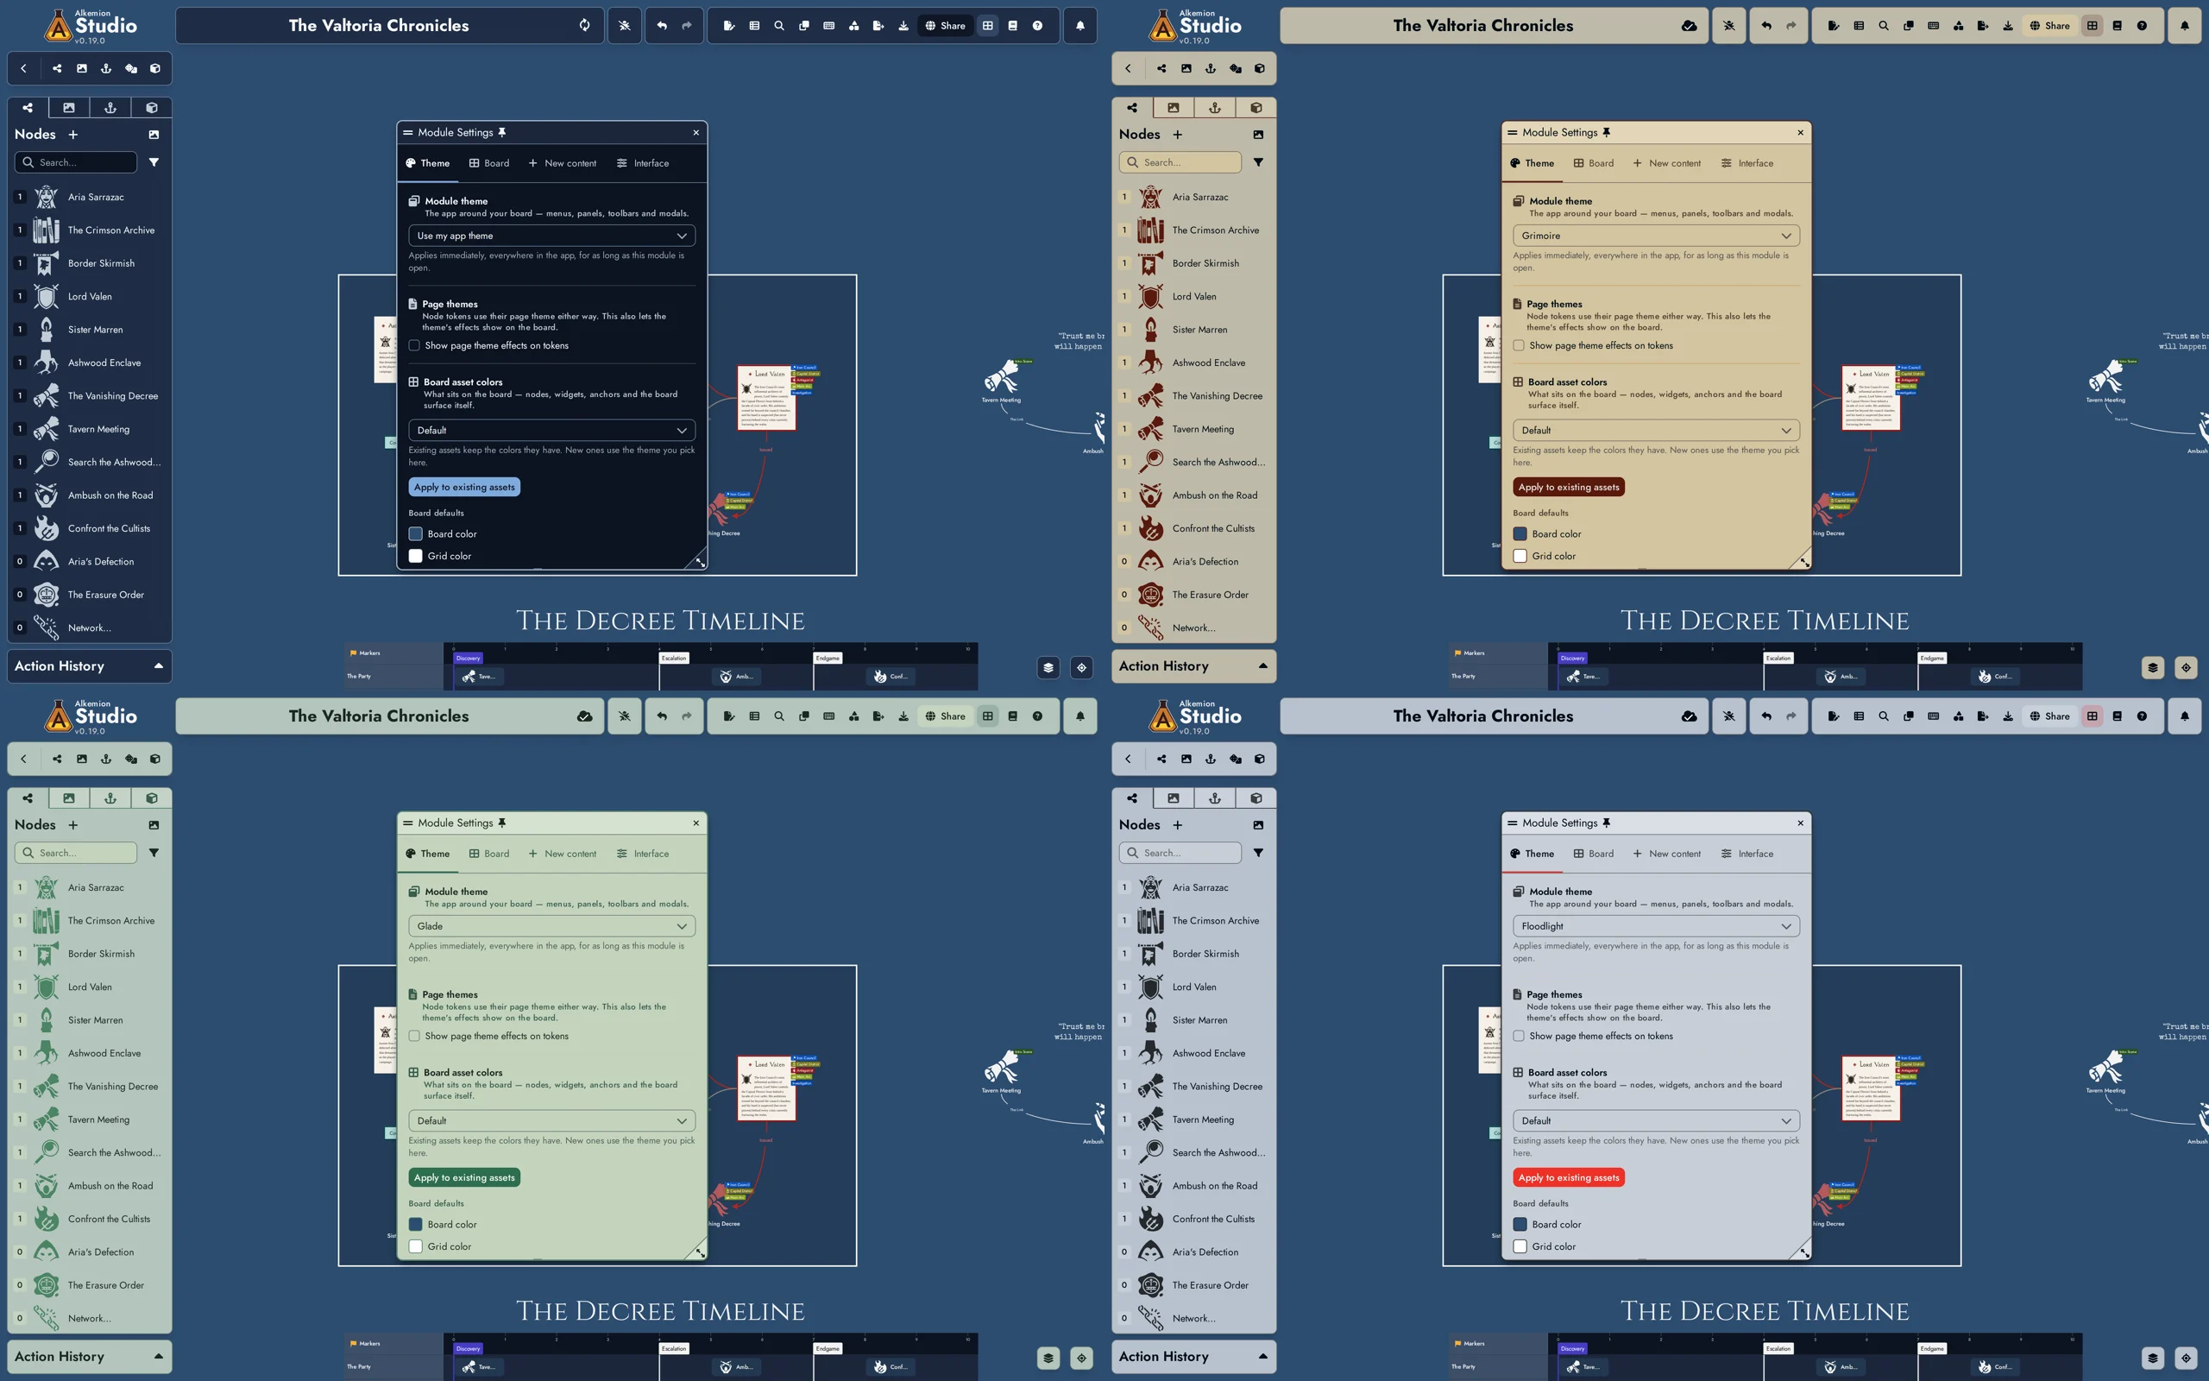Viewport: 2209px width, 1381px height.
Task: Open the Floodlight module theme dropdown
Action: pos(1657,926)
